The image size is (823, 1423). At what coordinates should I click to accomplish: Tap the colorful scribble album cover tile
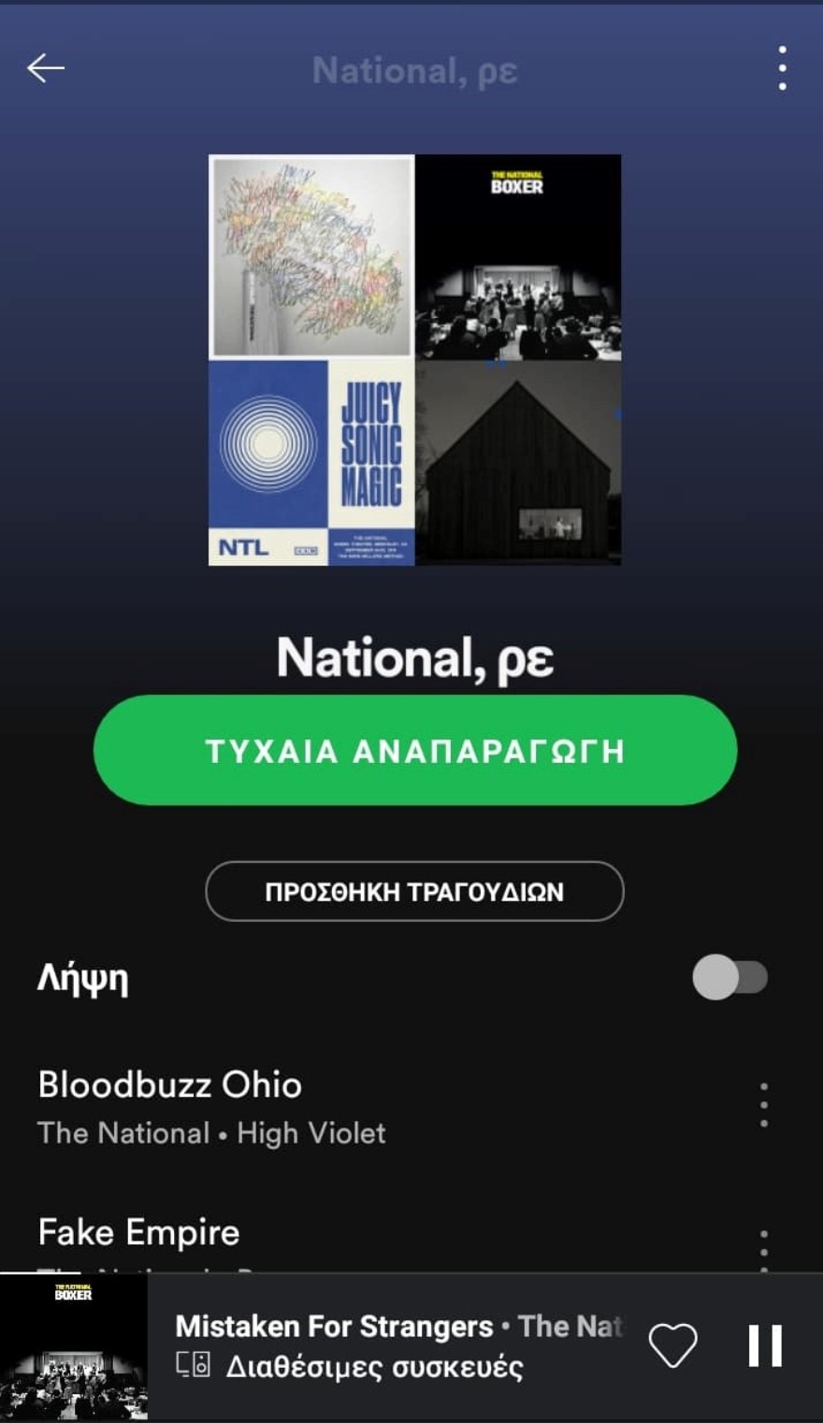point(311,257)
